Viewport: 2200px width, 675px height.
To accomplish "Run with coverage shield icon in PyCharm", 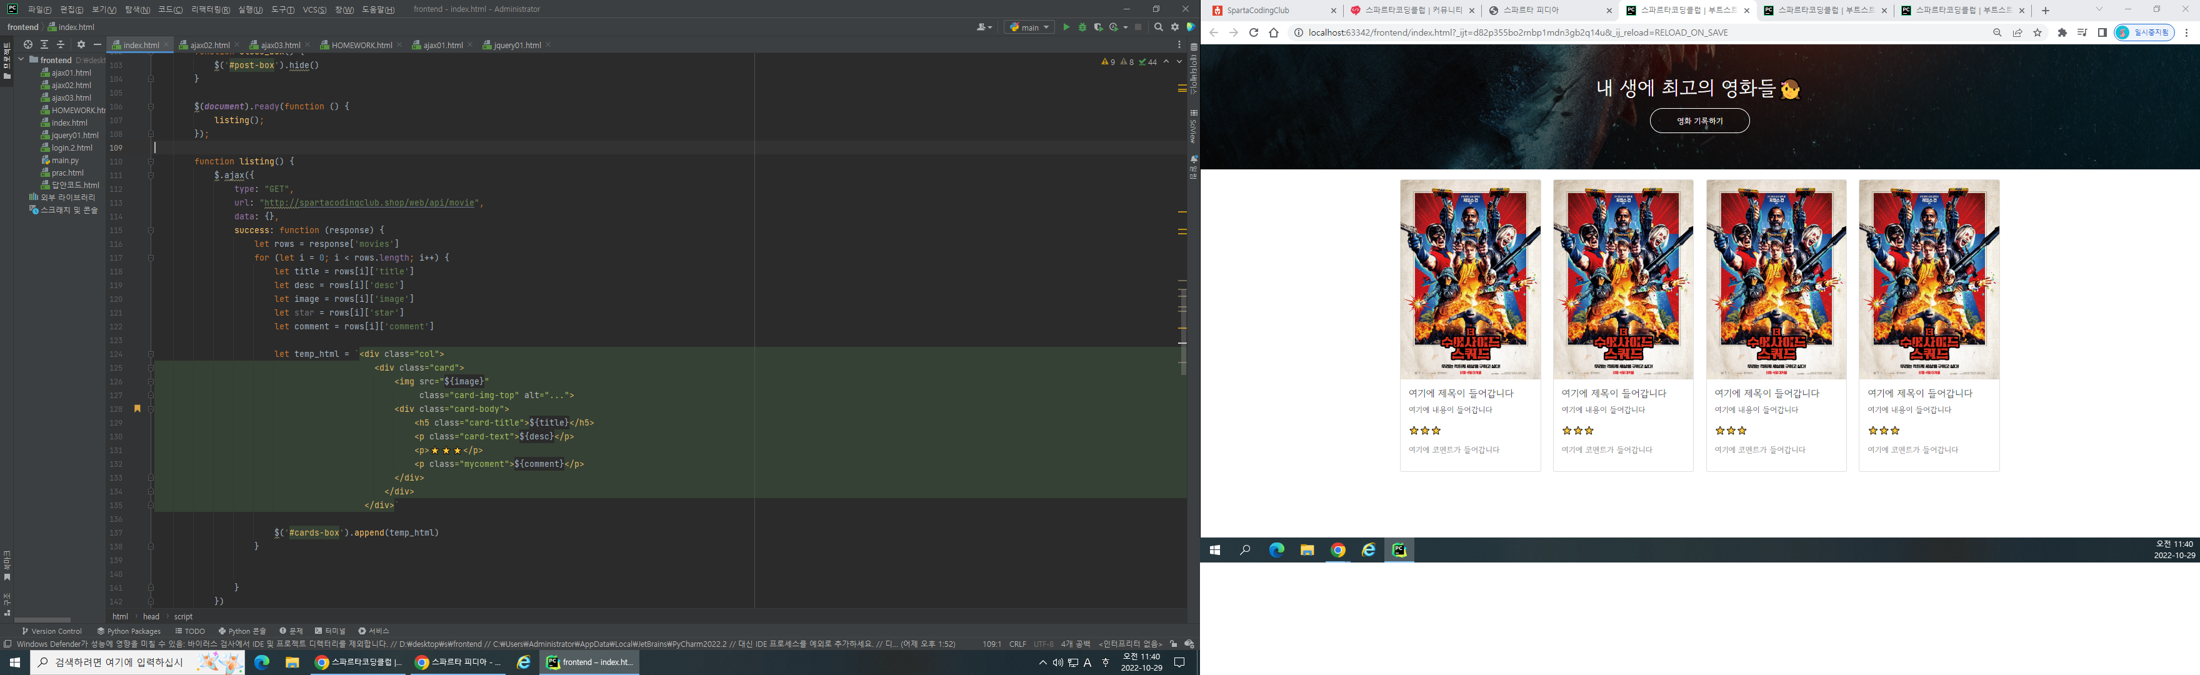I will tap(1098, 27).
